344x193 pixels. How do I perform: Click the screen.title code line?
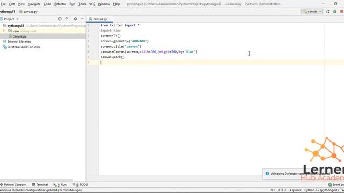(x=121, y=47)
